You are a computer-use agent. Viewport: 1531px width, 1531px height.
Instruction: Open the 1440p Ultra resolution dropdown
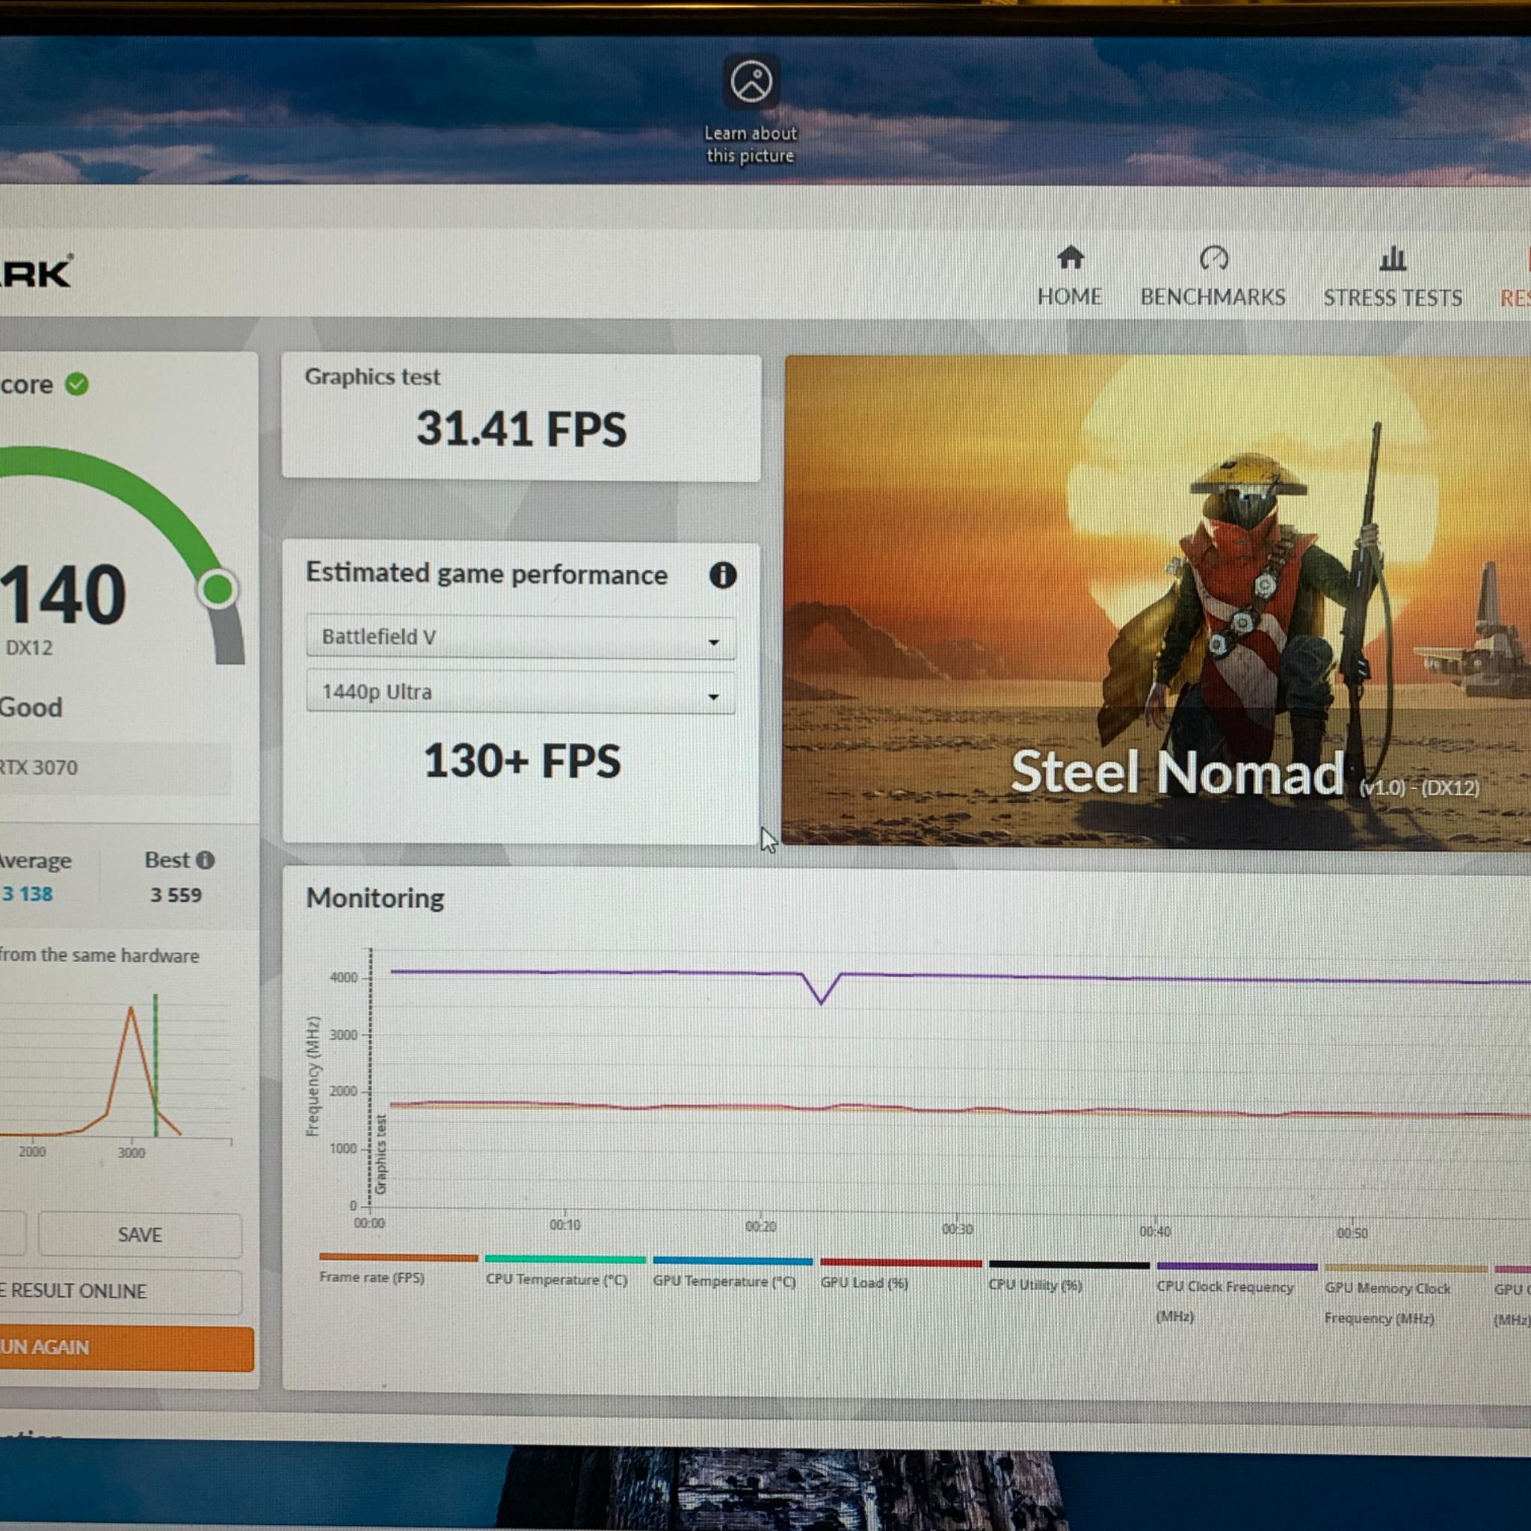(520, 692)
